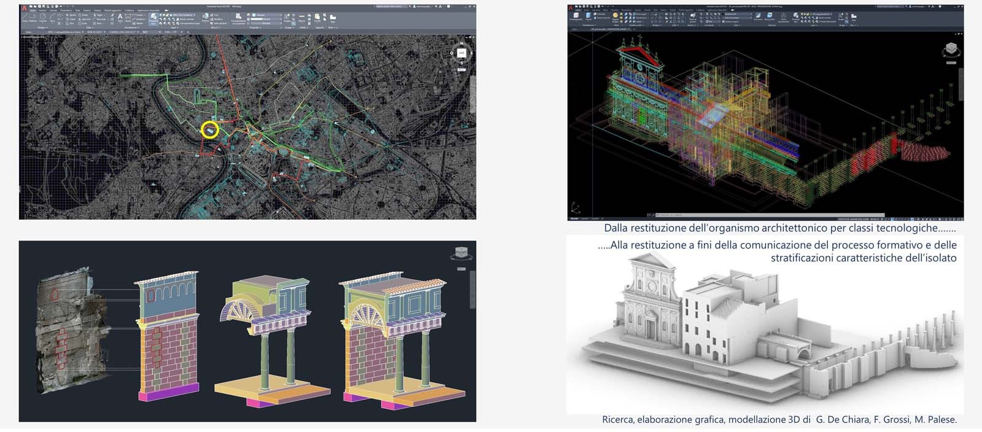Viewport: 982px width, 432px height.
Task: Open Layer Properties in the map window ribbon
Action: coord(153,18)
